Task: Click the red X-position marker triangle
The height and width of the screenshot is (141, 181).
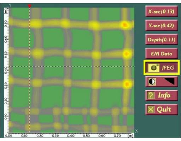Action: click(30, 6)
